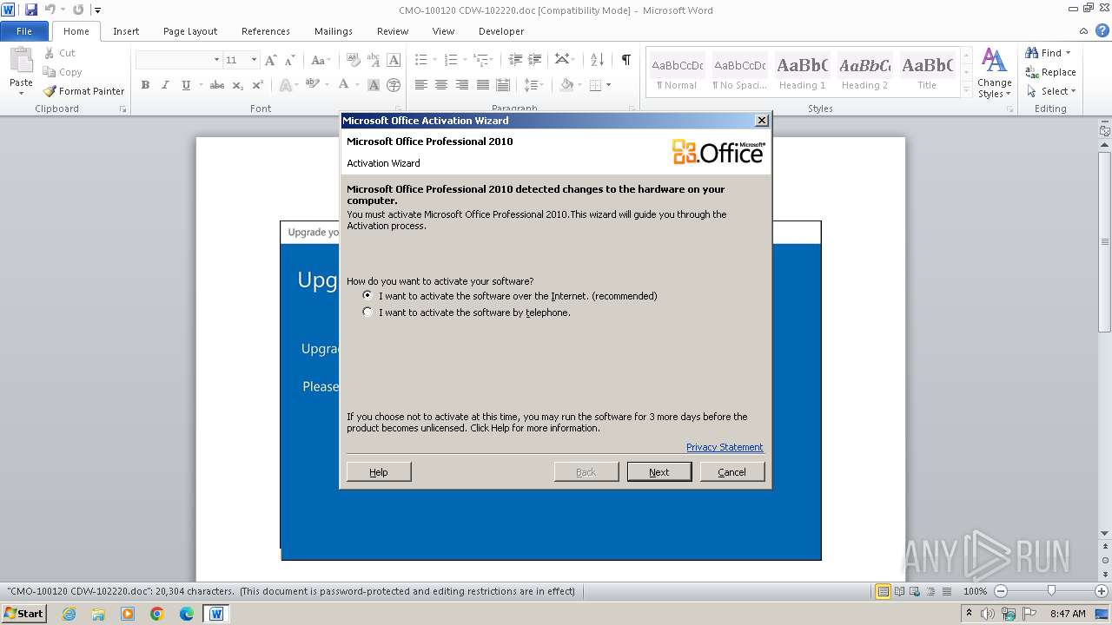Click the Replace icon
The width and height of the screenshot is (1112, 625).
(1032, 72)
